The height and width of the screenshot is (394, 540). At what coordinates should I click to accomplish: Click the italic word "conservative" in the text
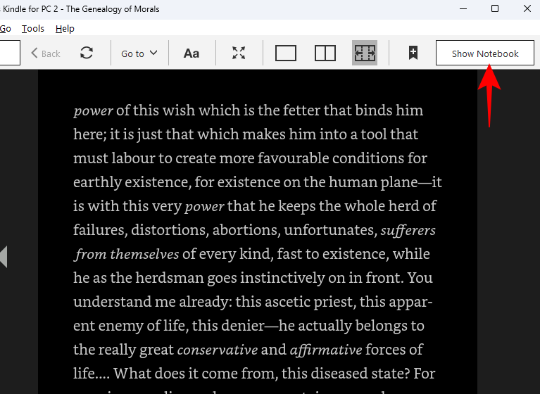coord(216,349)
